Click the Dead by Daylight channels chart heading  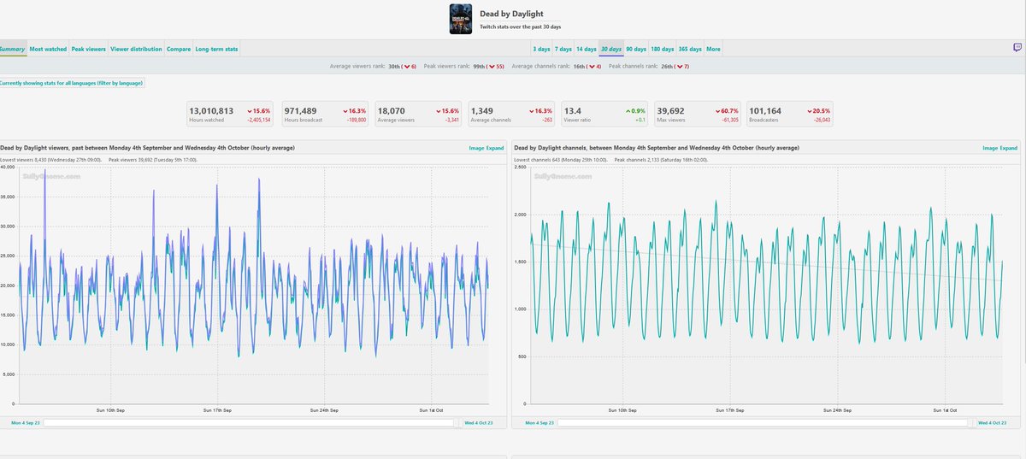(x=657, y=148)
